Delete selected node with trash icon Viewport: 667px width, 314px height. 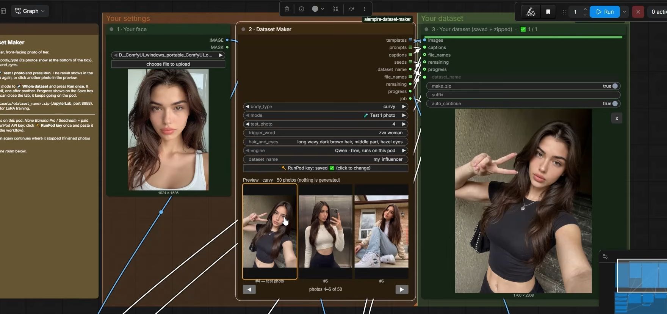(x=287, y=9)
